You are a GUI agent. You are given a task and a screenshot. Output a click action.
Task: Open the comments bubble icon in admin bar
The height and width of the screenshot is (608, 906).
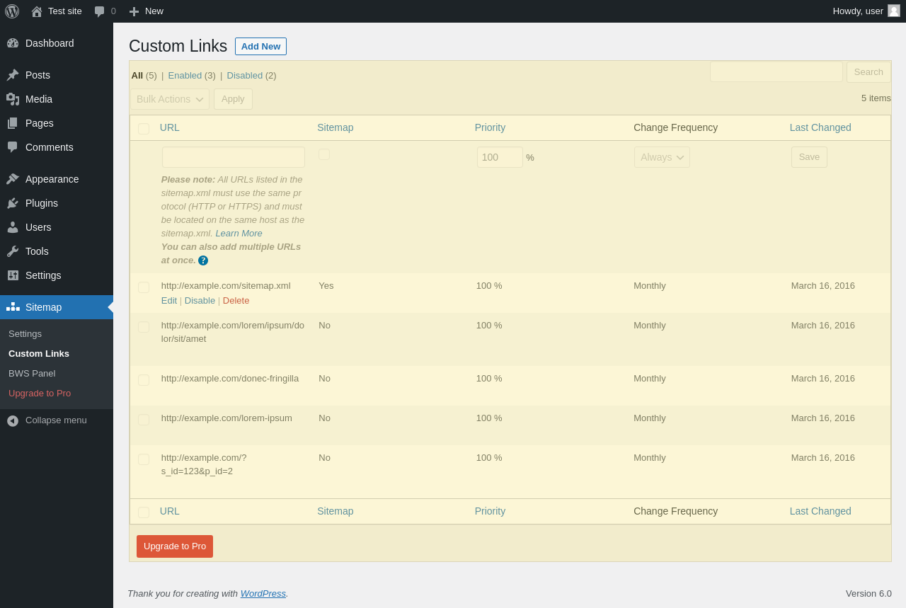tap(100, 11)
